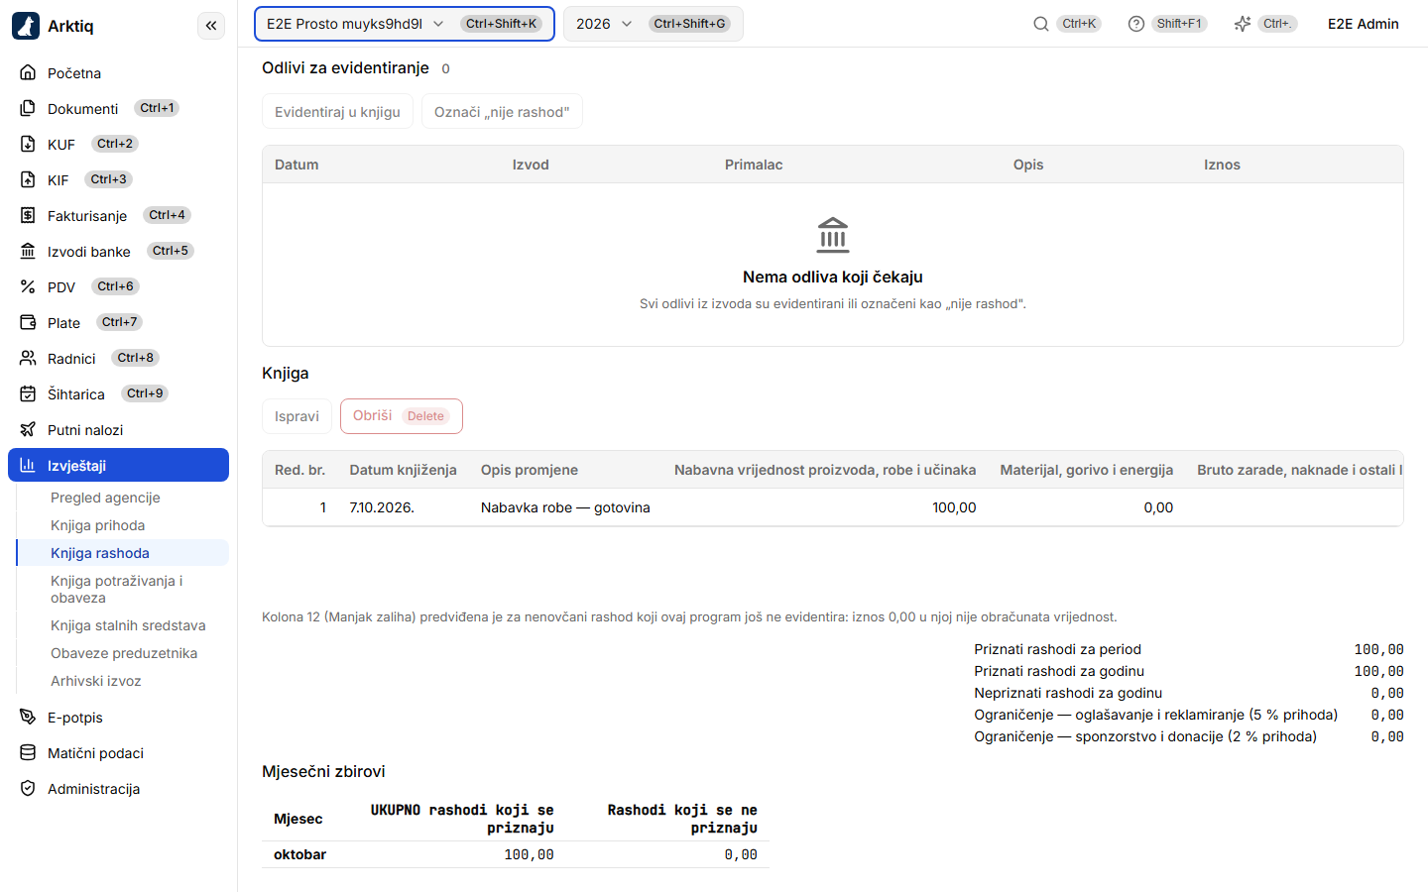Collapse the sidebar with the double-chevron button
The width and height of the screenshot is (1428, 892).
211,26
